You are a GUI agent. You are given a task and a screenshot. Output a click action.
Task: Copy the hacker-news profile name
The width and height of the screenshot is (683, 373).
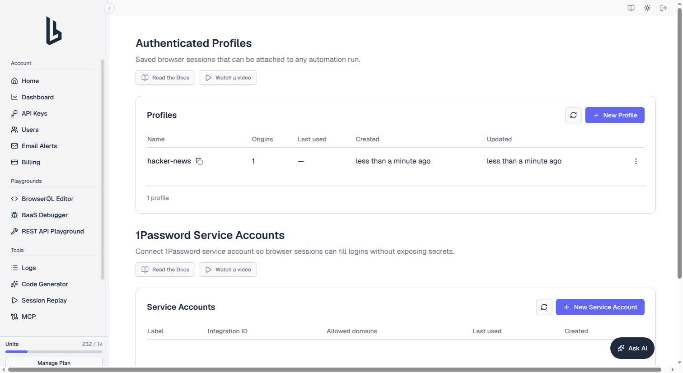[199, 161]
